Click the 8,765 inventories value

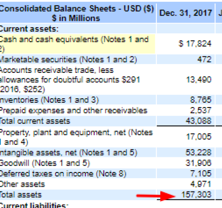click(201, 100)
